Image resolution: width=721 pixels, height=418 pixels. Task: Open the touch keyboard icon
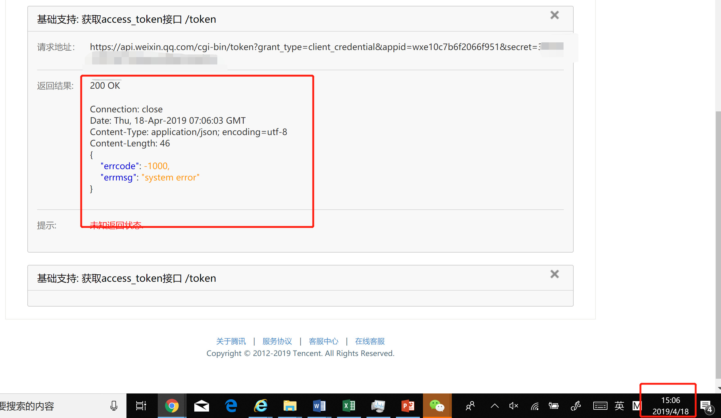(x=600, y=406)
